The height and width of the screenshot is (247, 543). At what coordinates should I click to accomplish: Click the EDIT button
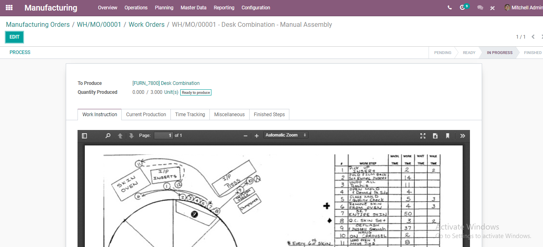click(15, 37)
